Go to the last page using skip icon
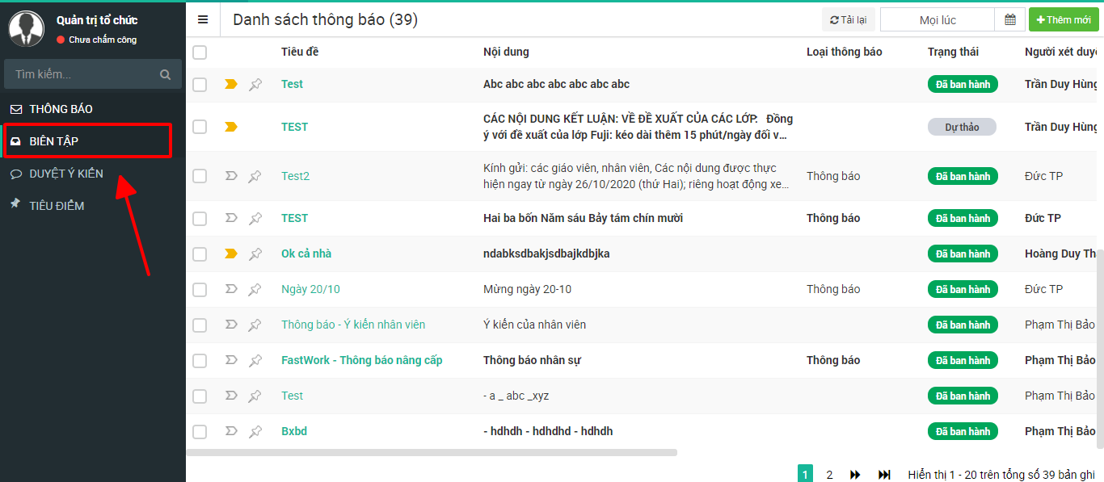 click(x=884, y=475)
